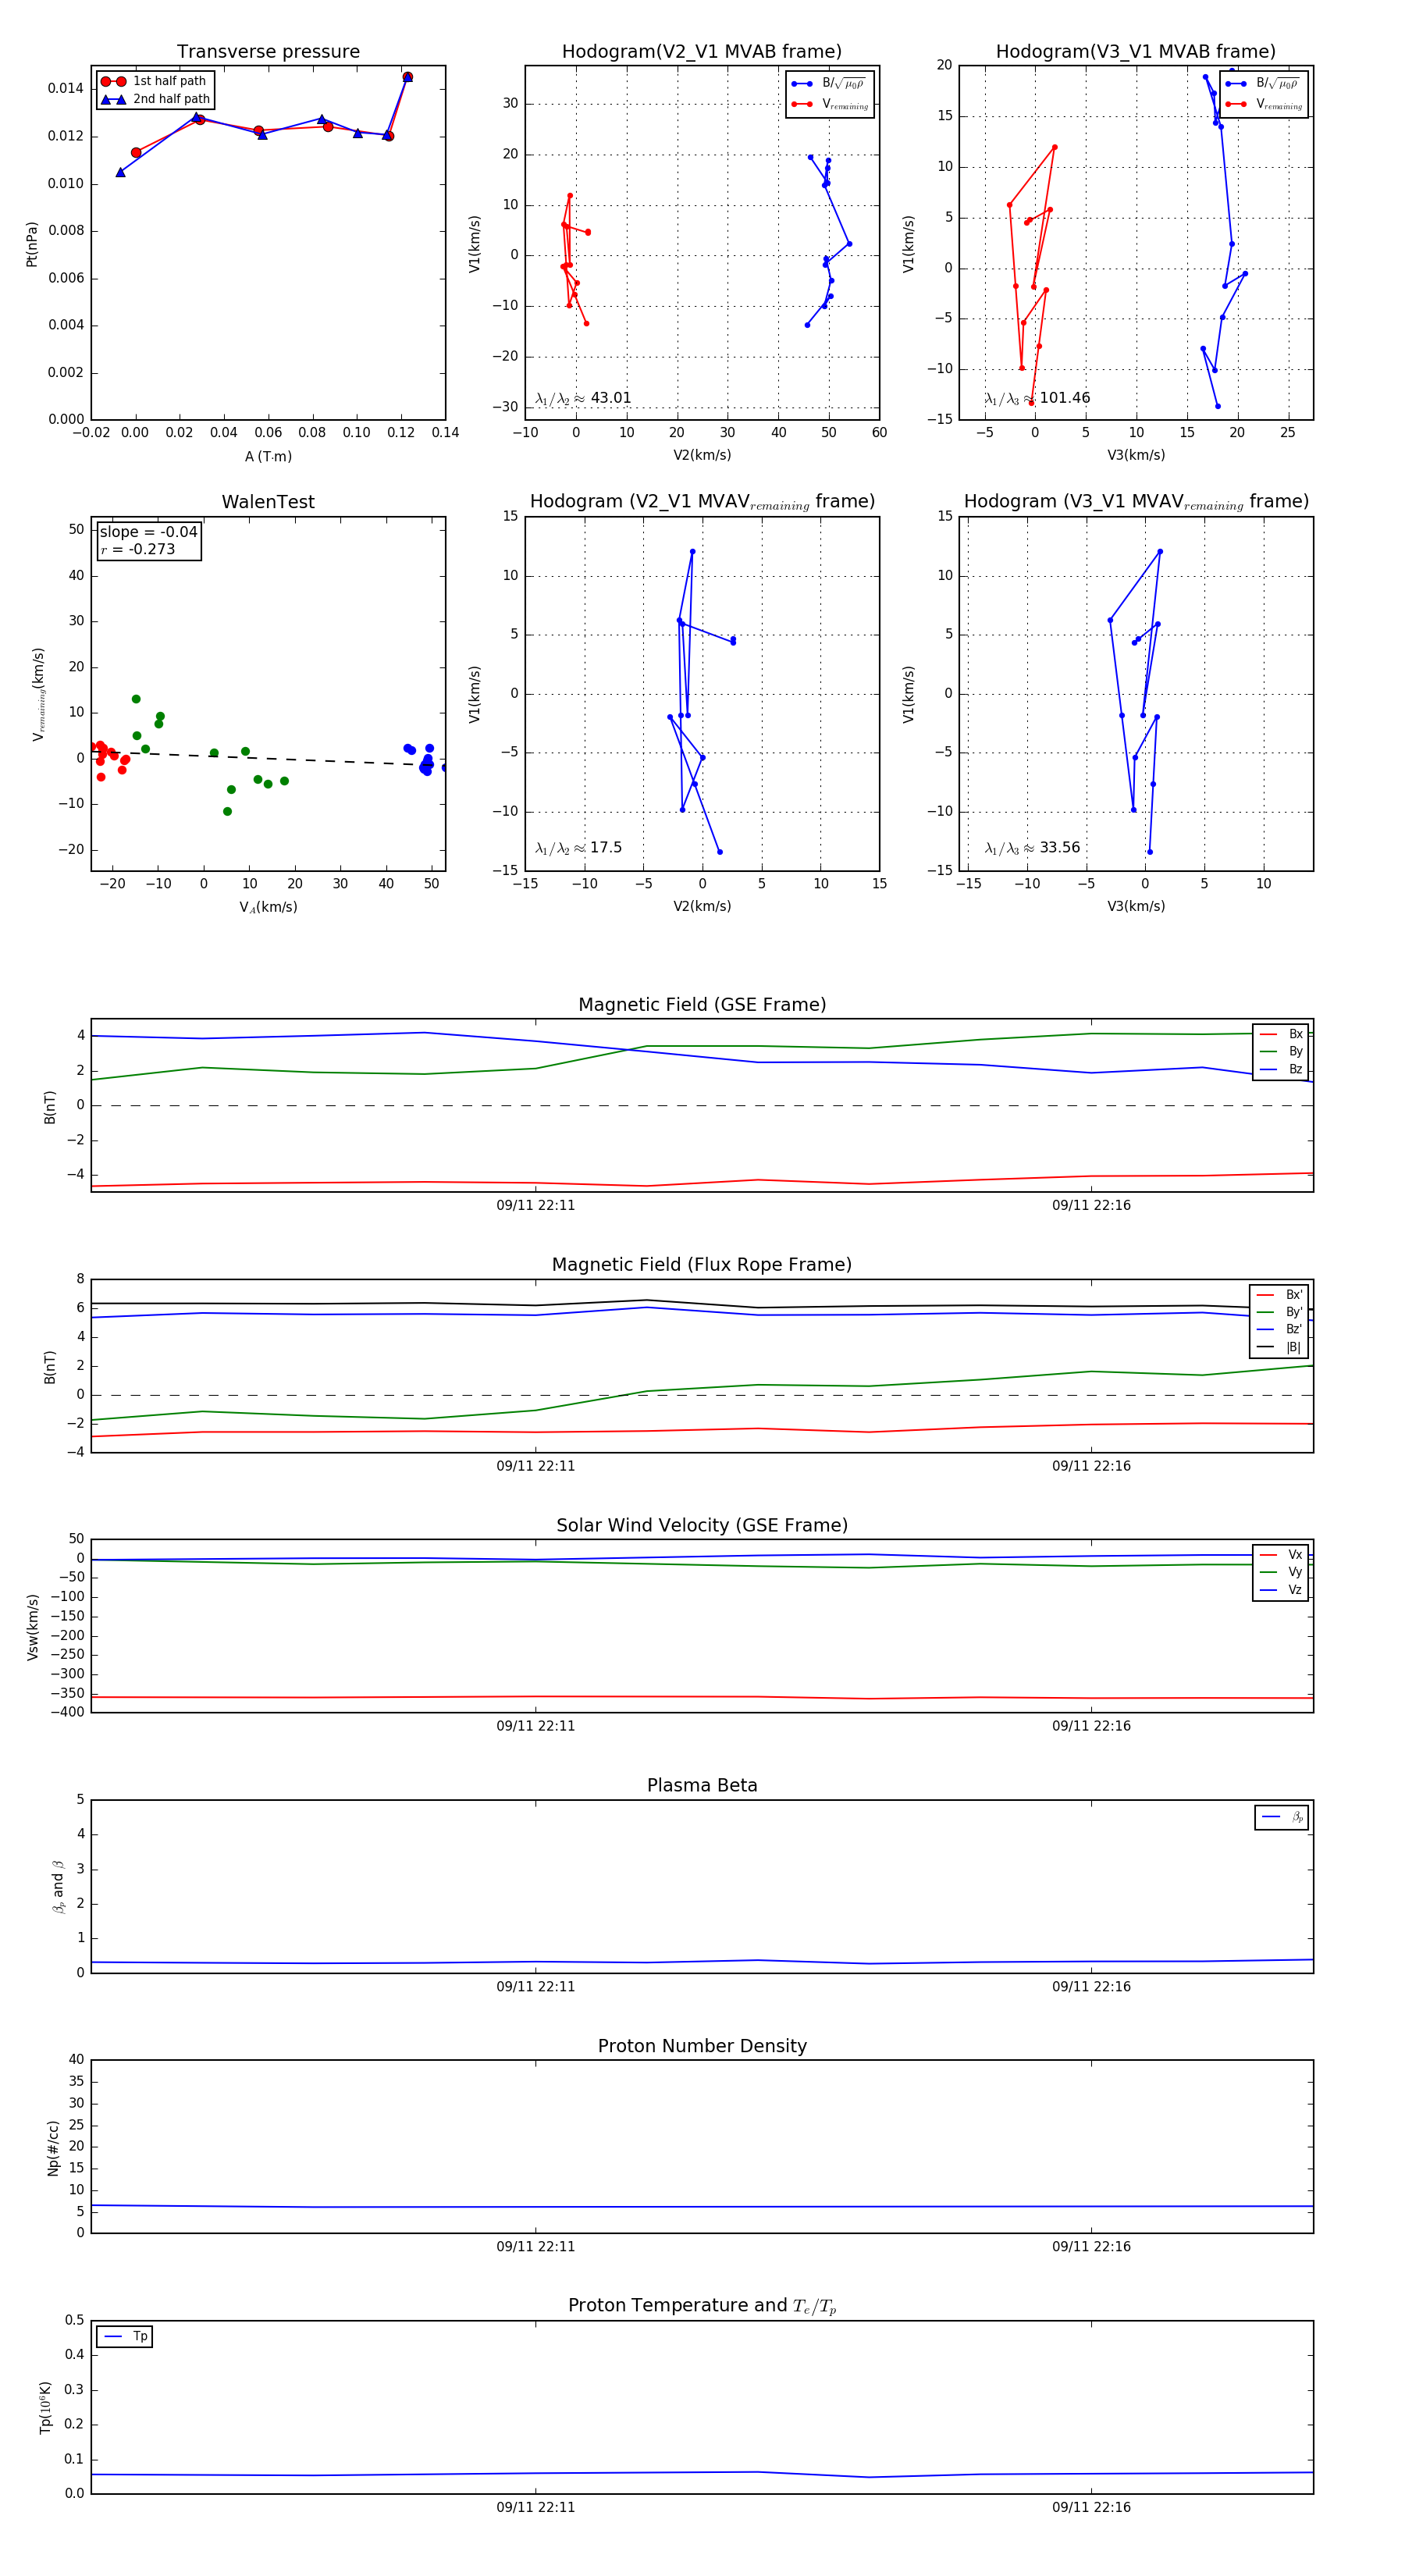This screenshot has height=2576, width=1405.
Task: Click the "Hodogram (V3_V1 MVAV remaining frame)" title
Action: pyautogui.click(x=1136, y=502)
